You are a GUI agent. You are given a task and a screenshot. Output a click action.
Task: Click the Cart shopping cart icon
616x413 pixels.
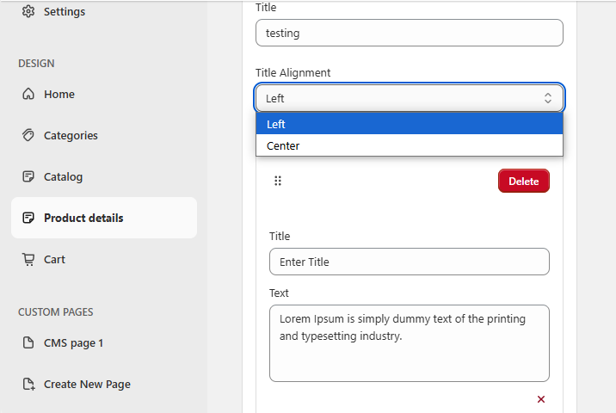tap(28, 259)
